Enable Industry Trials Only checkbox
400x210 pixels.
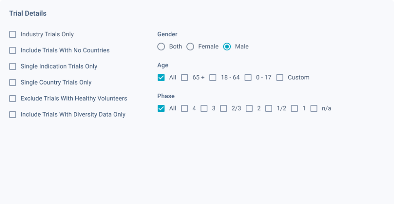pyautogui.click(x=12, y=34)
